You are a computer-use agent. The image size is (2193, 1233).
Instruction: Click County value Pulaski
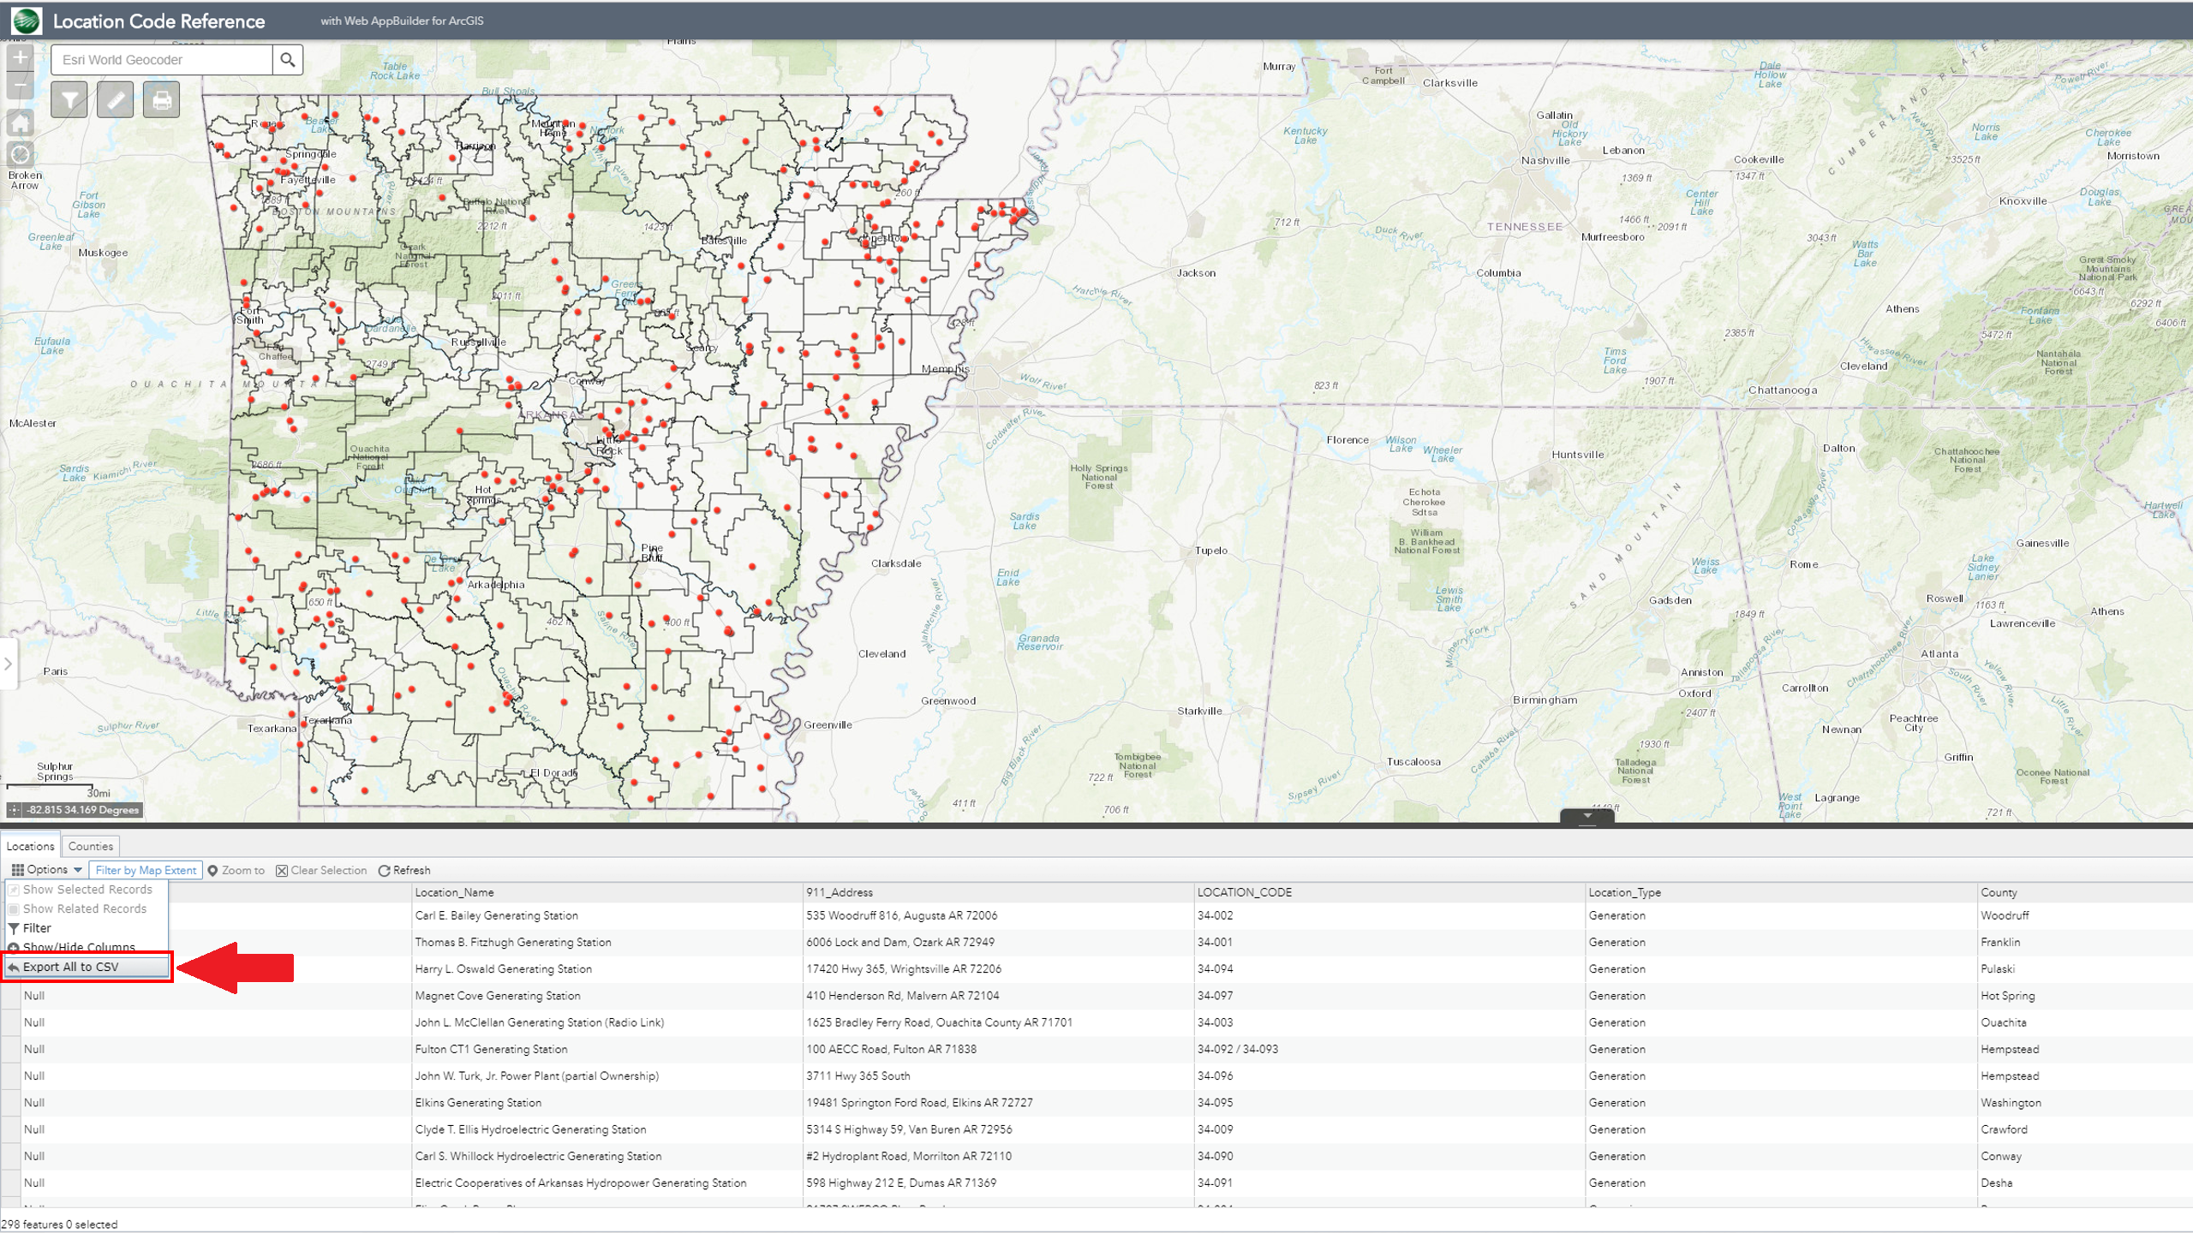(1997, 969)
